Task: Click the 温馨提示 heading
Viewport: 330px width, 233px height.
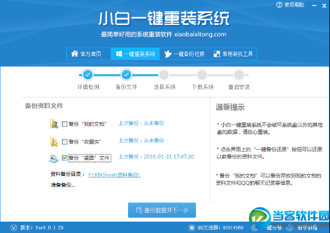Action: click(230, 107)
